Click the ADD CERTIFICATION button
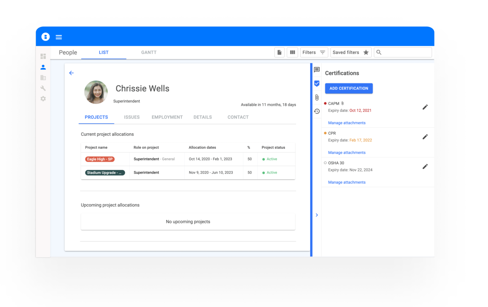The image size is (488, 307). (x=349, y=88)
